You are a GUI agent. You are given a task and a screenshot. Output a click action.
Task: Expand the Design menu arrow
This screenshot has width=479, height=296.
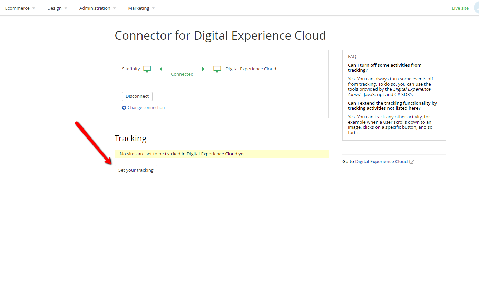click(x=66, y=8)
